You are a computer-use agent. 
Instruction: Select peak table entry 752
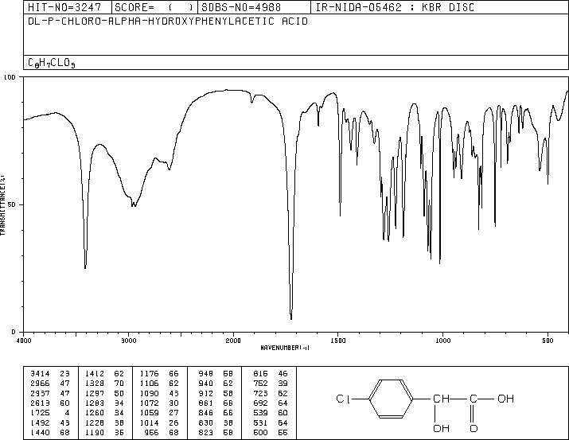point(271,384)
